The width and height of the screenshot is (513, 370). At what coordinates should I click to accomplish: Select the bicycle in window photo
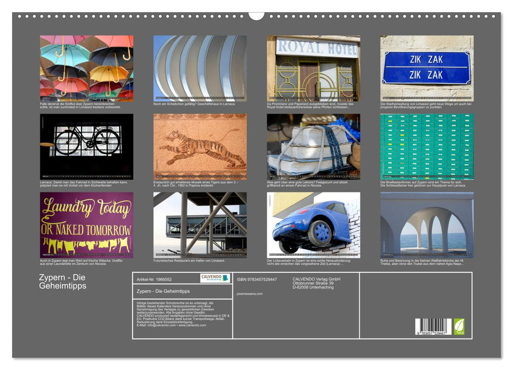click(87, 146)
